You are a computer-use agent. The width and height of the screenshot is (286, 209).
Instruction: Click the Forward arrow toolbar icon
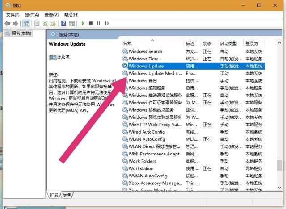[15, 23]
